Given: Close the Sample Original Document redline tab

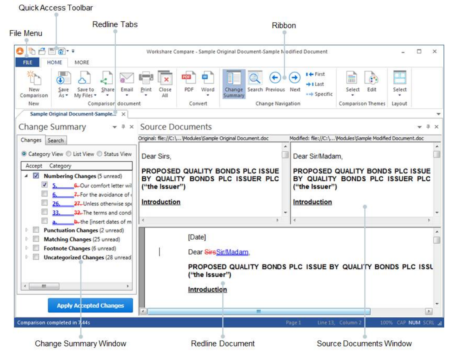Looking at the screenshot, I should (x=123, y=114).
